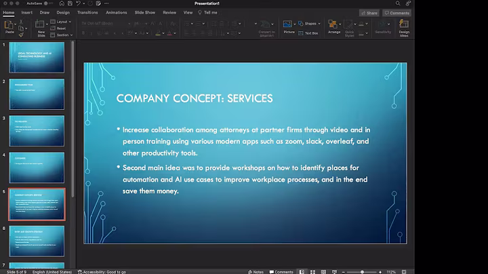Expand the New Slide dropdown arrow
Image resolution: width=488 pixels, height=274 pixels.
47,24
